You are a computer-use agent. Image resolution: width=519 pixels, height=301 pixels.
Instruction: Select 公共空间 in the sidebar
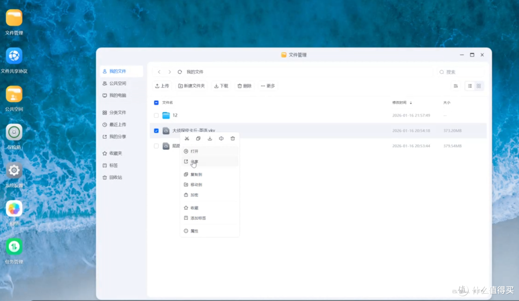tap(122, 84)
